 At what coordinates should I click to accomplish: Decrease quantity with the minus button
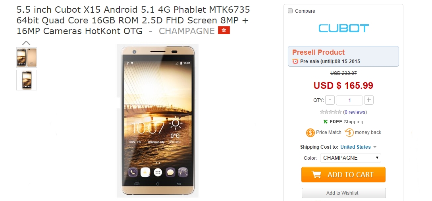tap(330, 100)
